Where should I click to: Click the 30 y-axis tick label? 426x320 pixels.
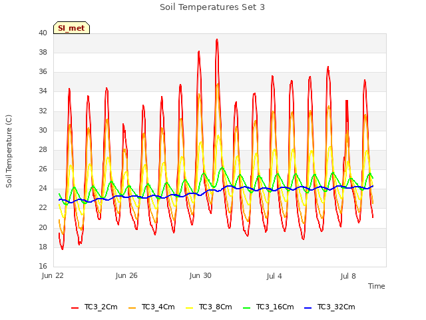[x=43, y=131]
